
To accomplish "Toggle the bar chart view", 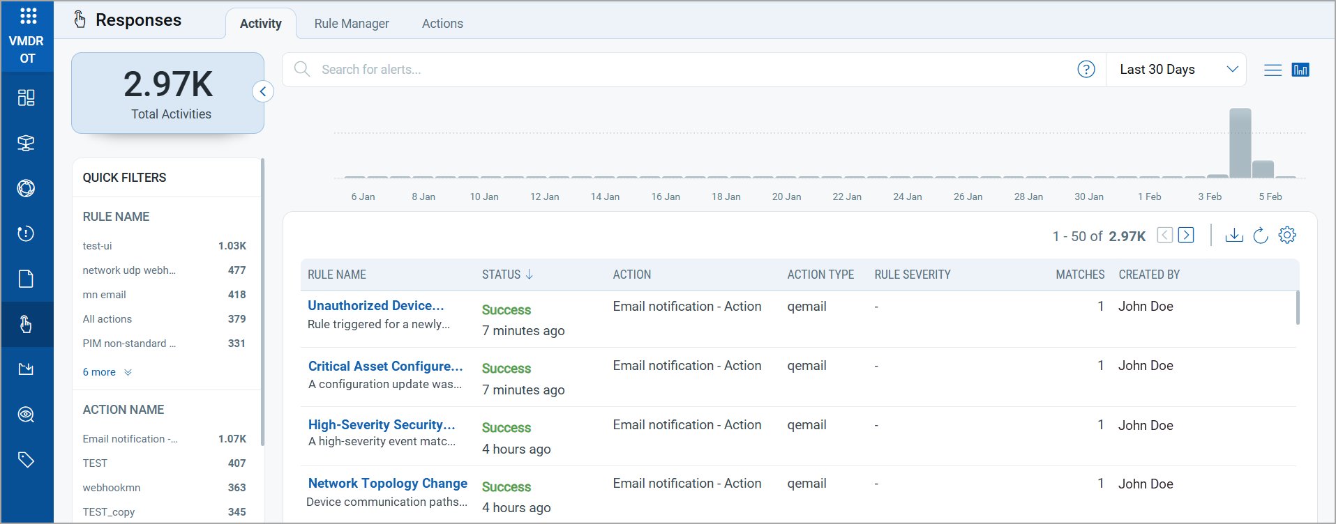I will (x=1300, y=70).
